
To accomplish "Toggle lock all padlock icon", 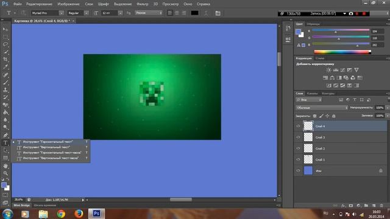I will pyautogui.click(x=334, y=116).
